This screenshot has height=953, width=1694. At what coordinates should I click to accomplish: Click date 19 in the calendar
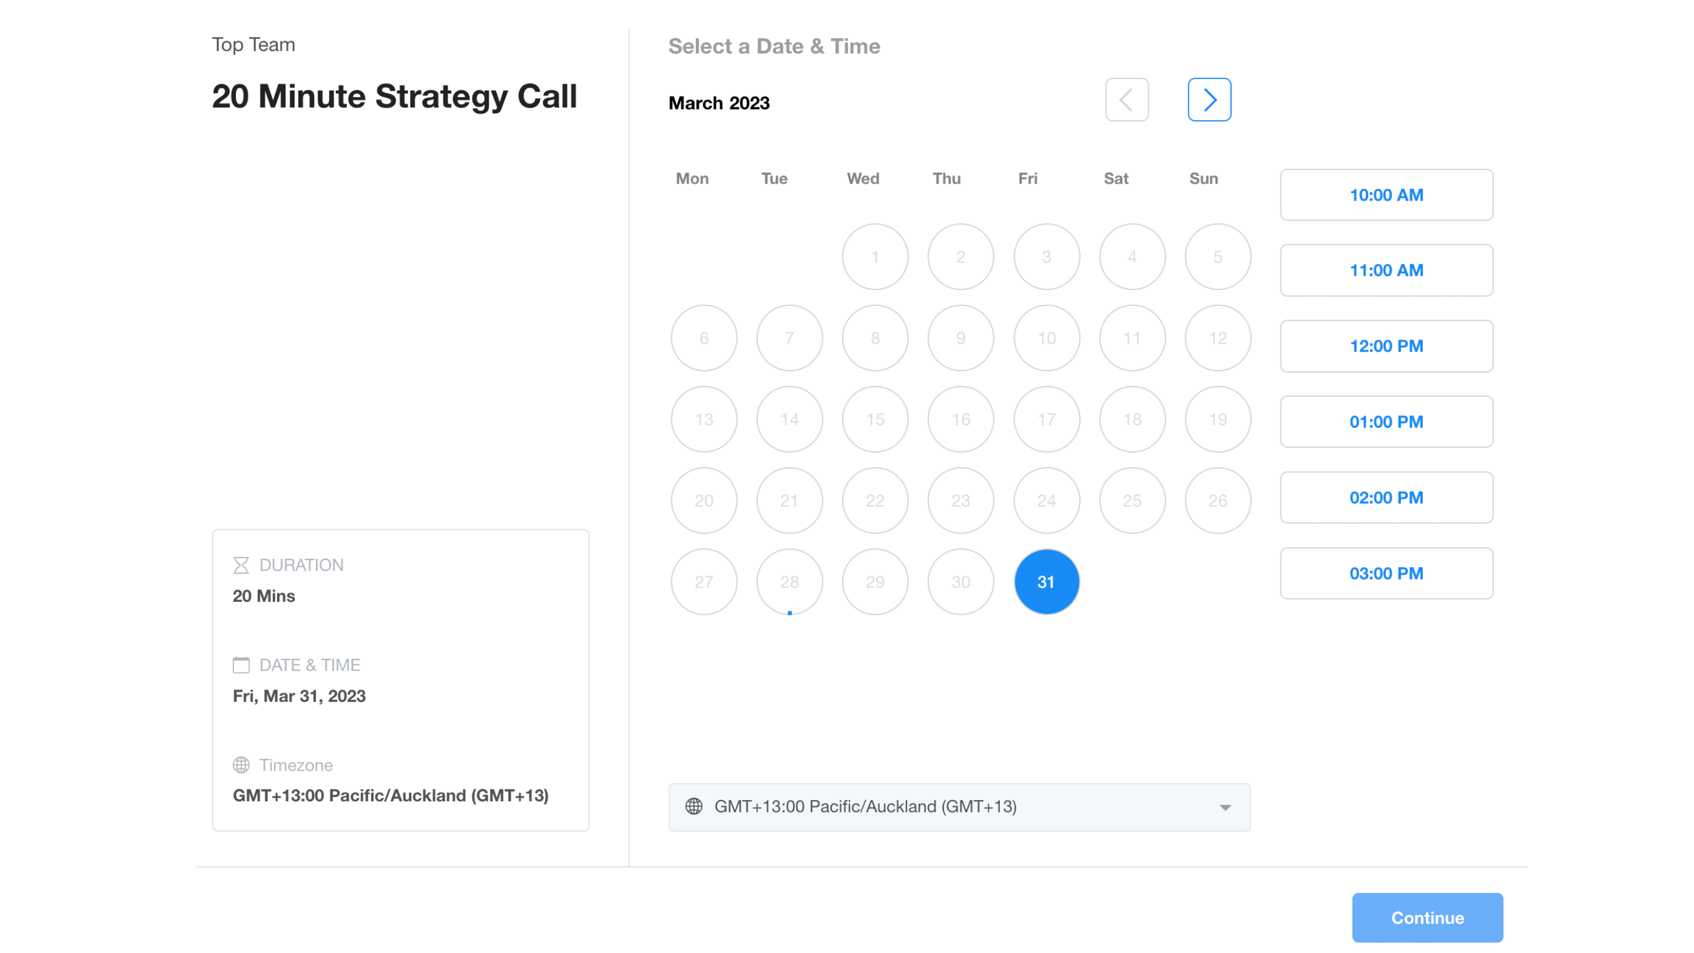click(1217, 419)
